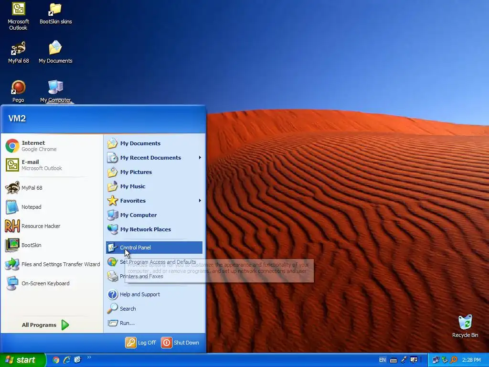Viewport: 489px width, 367px height.
Task: Launch MyPal 68 from the Start menu
Action: click(x=52, y=188)
